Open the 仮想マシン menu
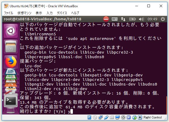The width and height of the screenshot is (169, 122). 24,13
